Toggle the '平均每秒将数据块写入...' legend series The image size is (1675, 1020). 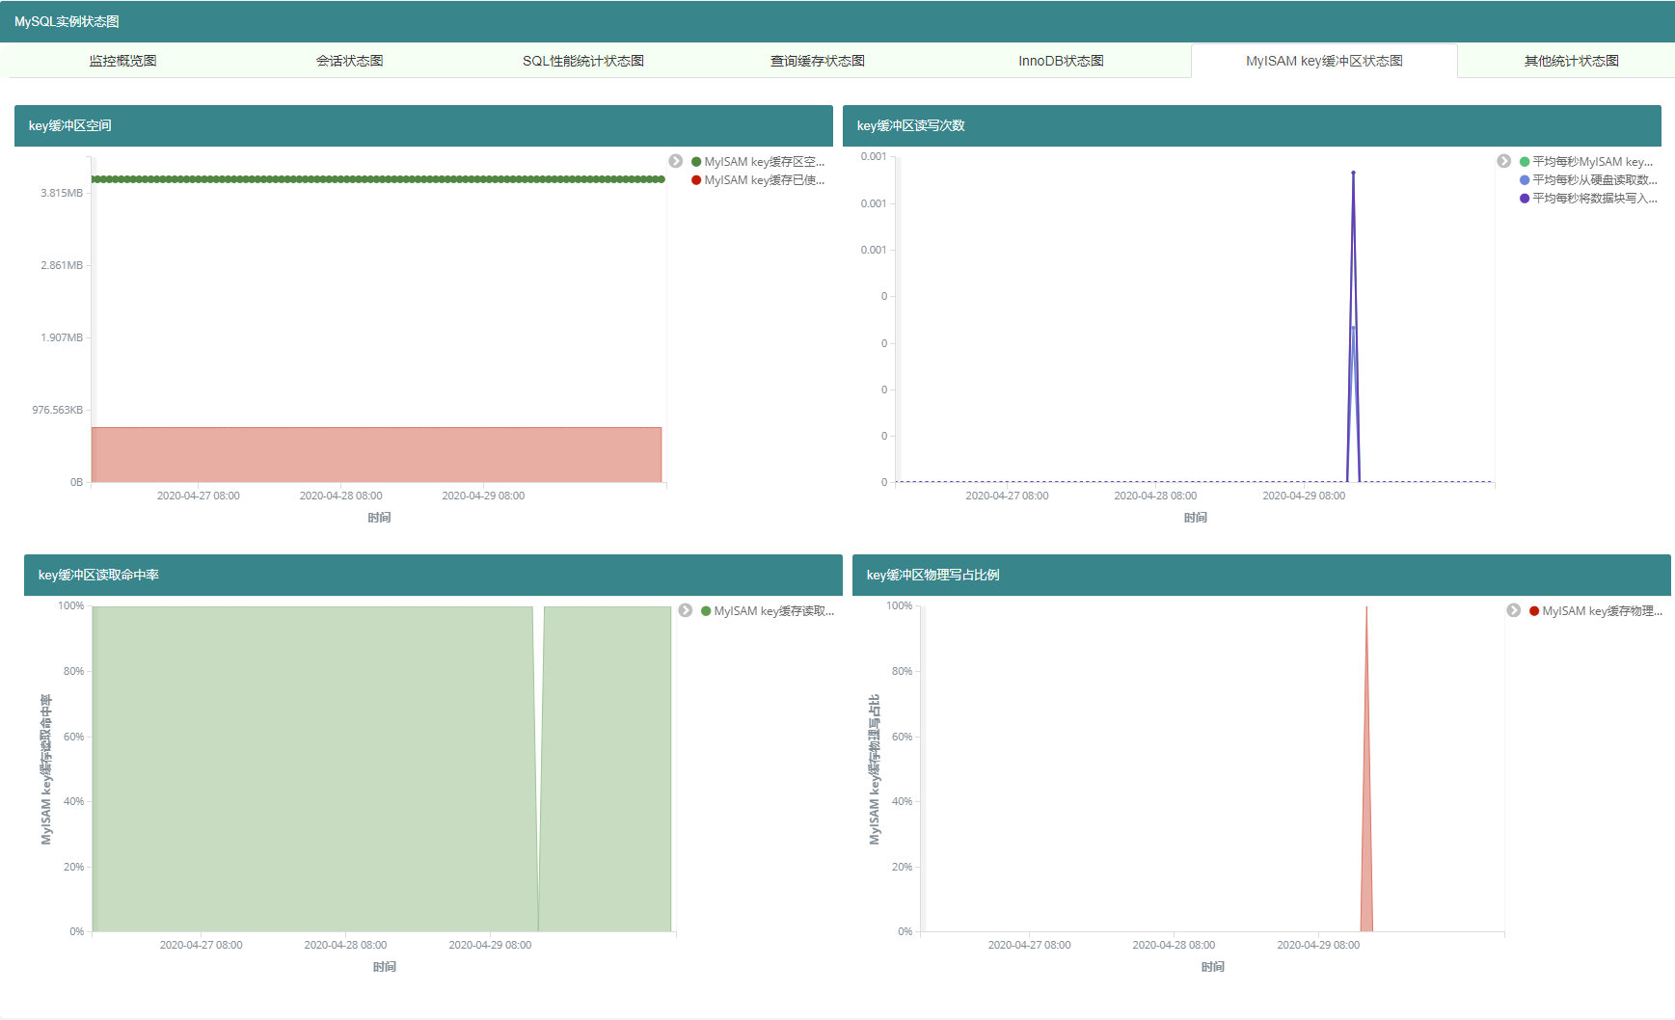click(x=1588, y=199)
